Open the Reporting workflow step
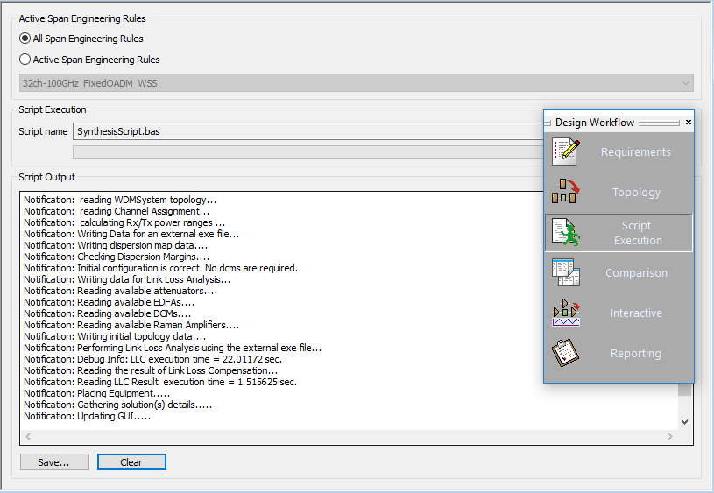 [x=636, y=353]
